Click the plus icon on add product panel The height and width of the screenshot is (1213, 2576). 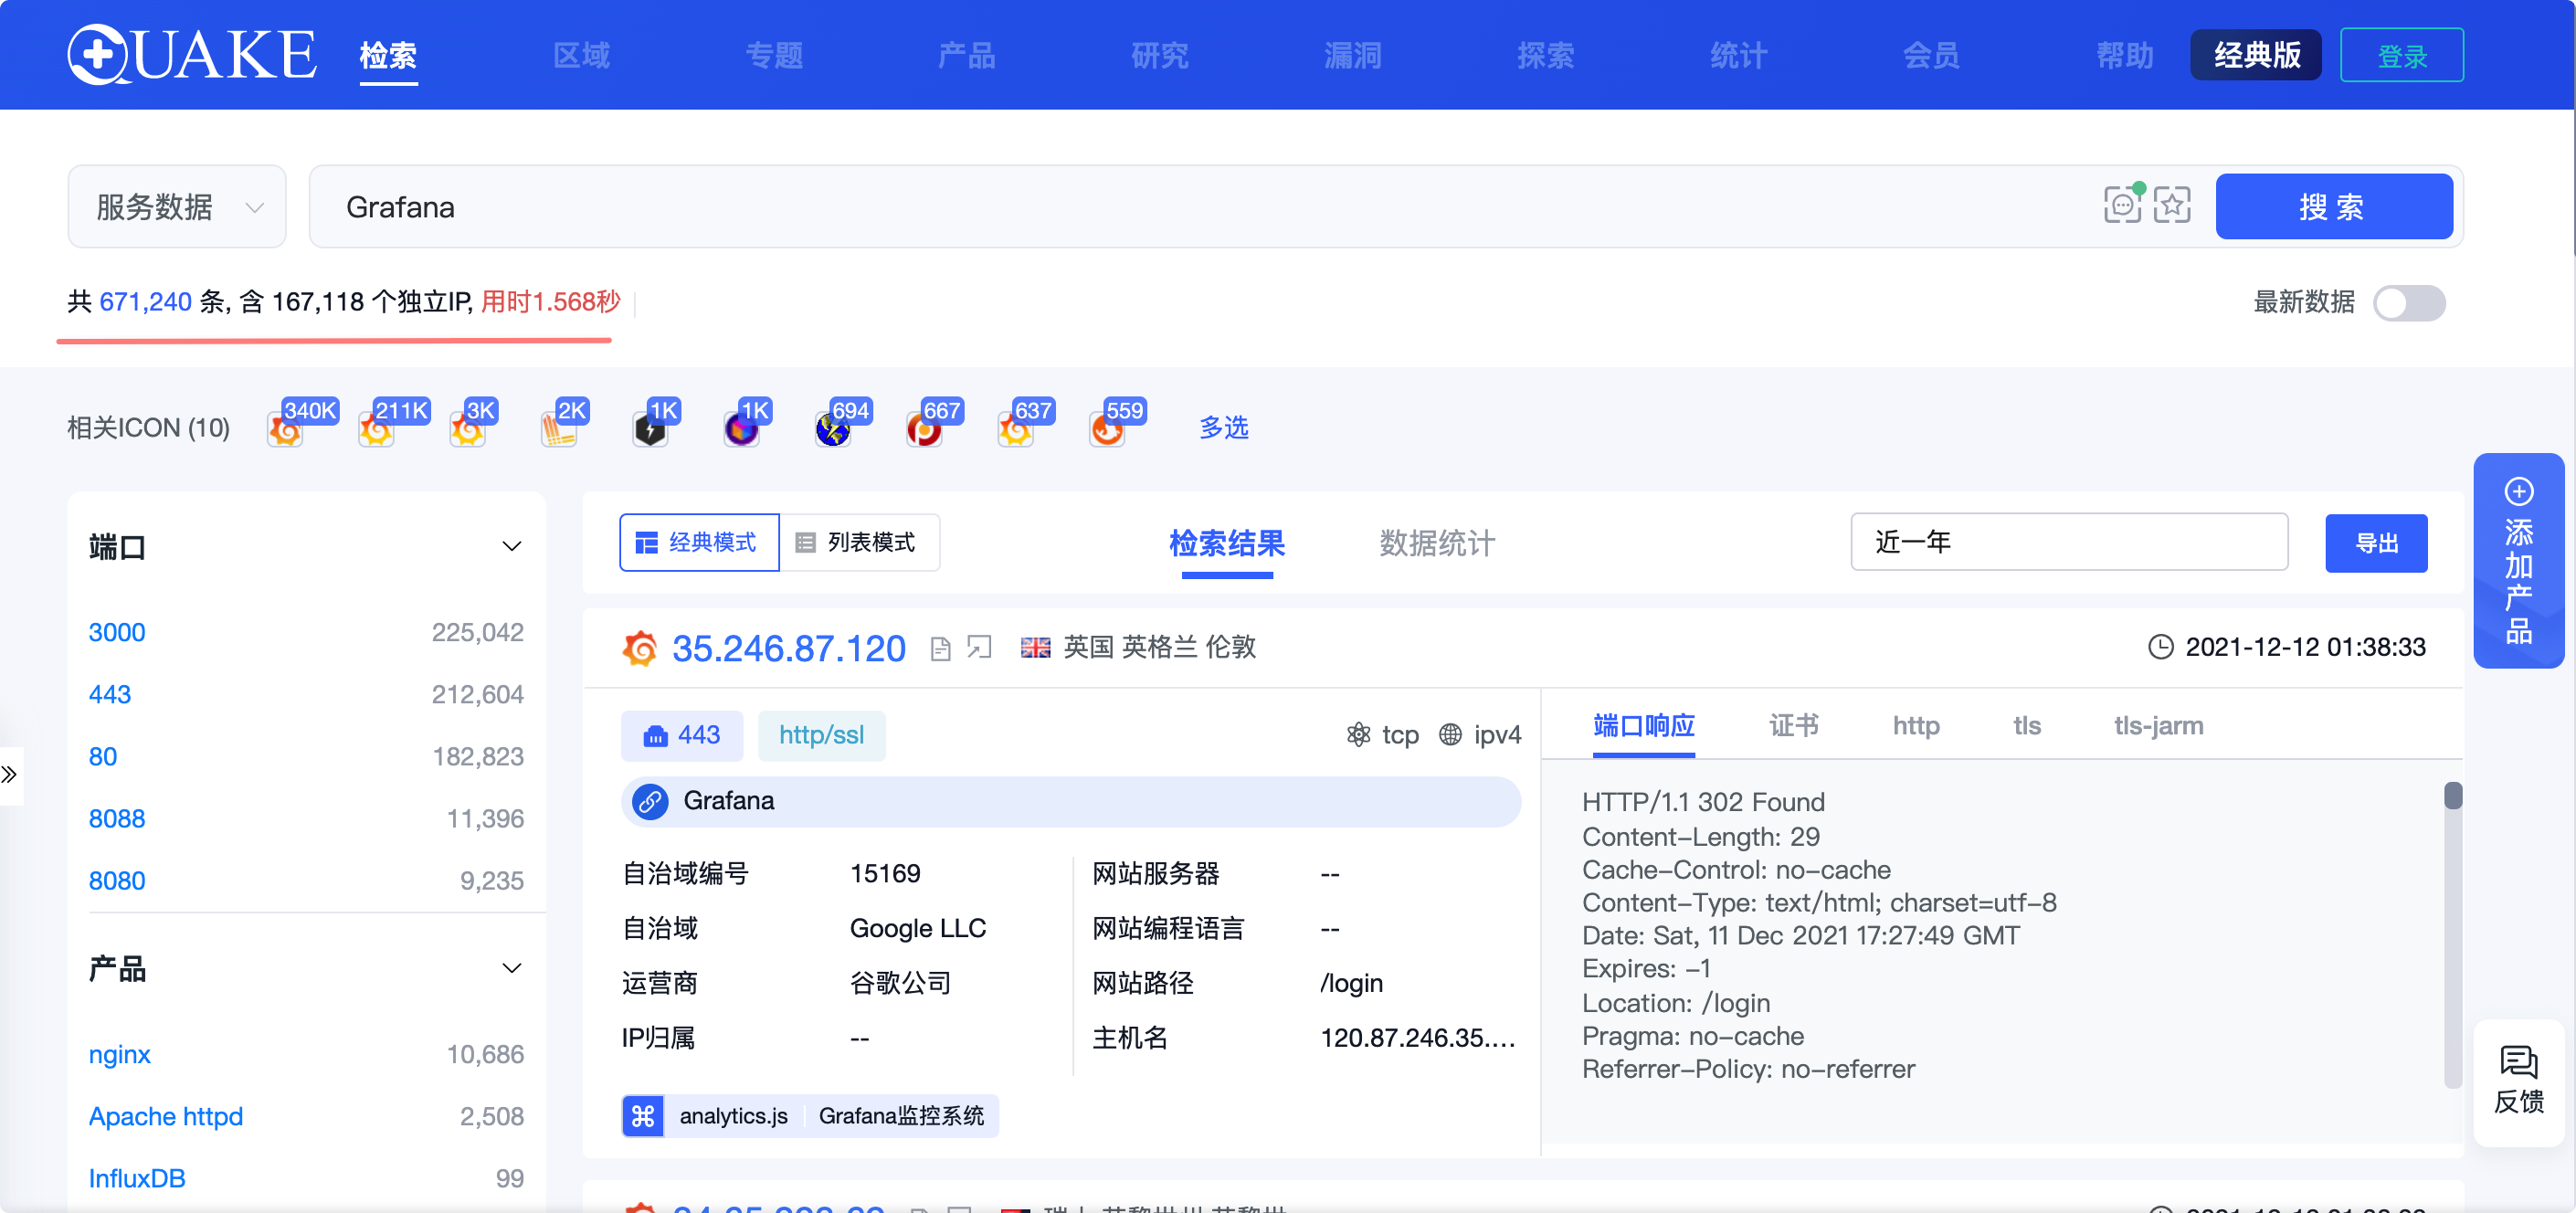pos(2518,492)
